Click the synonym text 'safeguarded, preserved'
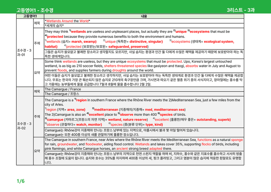Viewport: 271px width, 192px height. click(128, 47)
